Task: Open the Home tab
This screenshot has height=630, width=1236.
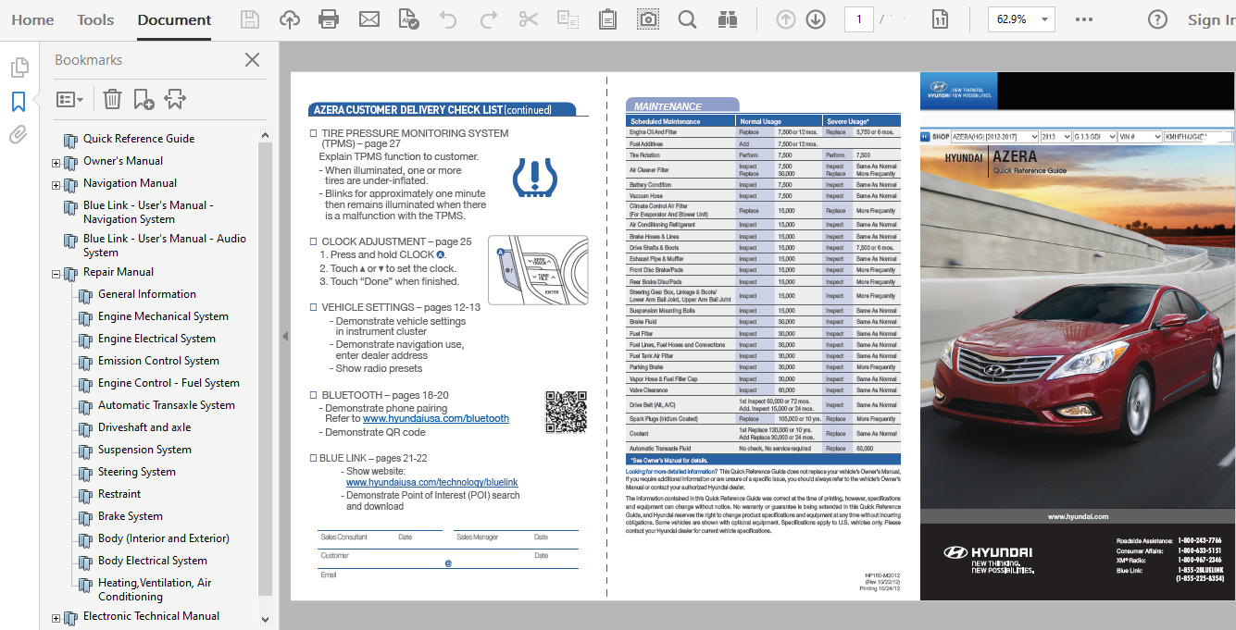Action: tap(32, 19)
